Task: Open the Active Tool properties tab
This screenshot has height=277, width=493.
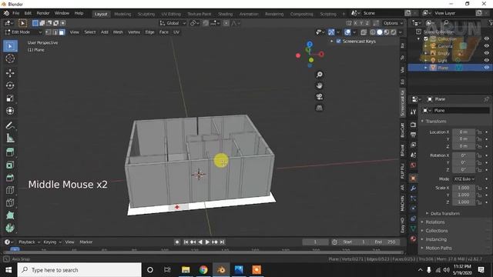Action: (413, 112)
